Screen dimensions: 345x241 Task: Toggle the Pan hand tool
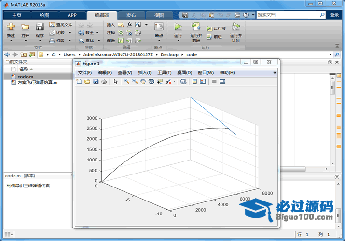tap(143, 81)
